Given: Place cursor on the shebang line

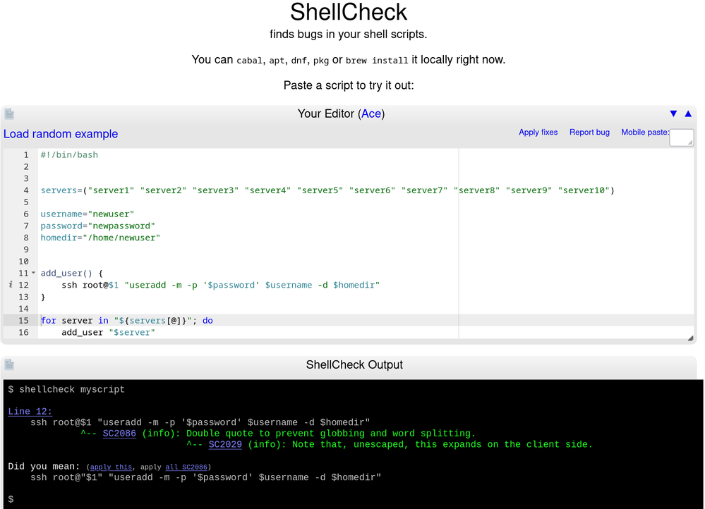Looking at the screenshot, I should [69, 154].
